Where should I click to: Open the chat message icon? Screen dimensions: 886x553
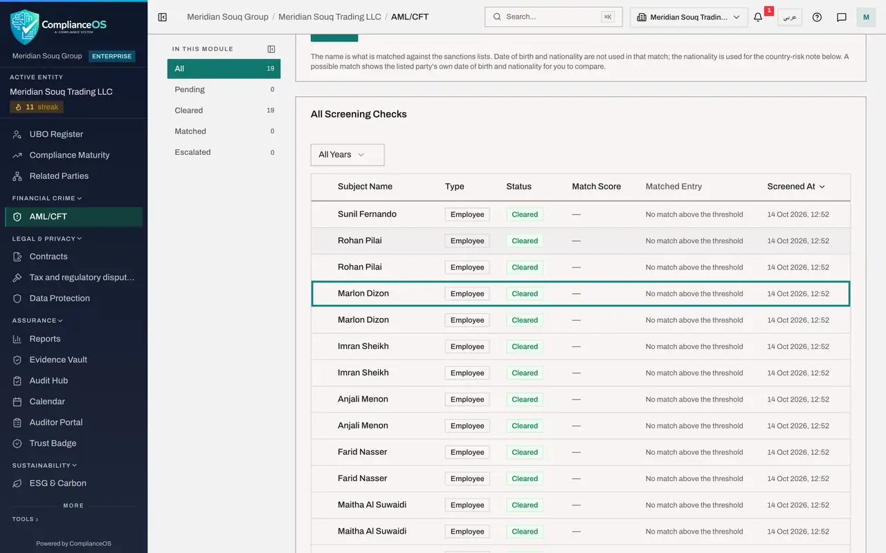[842, 17]
